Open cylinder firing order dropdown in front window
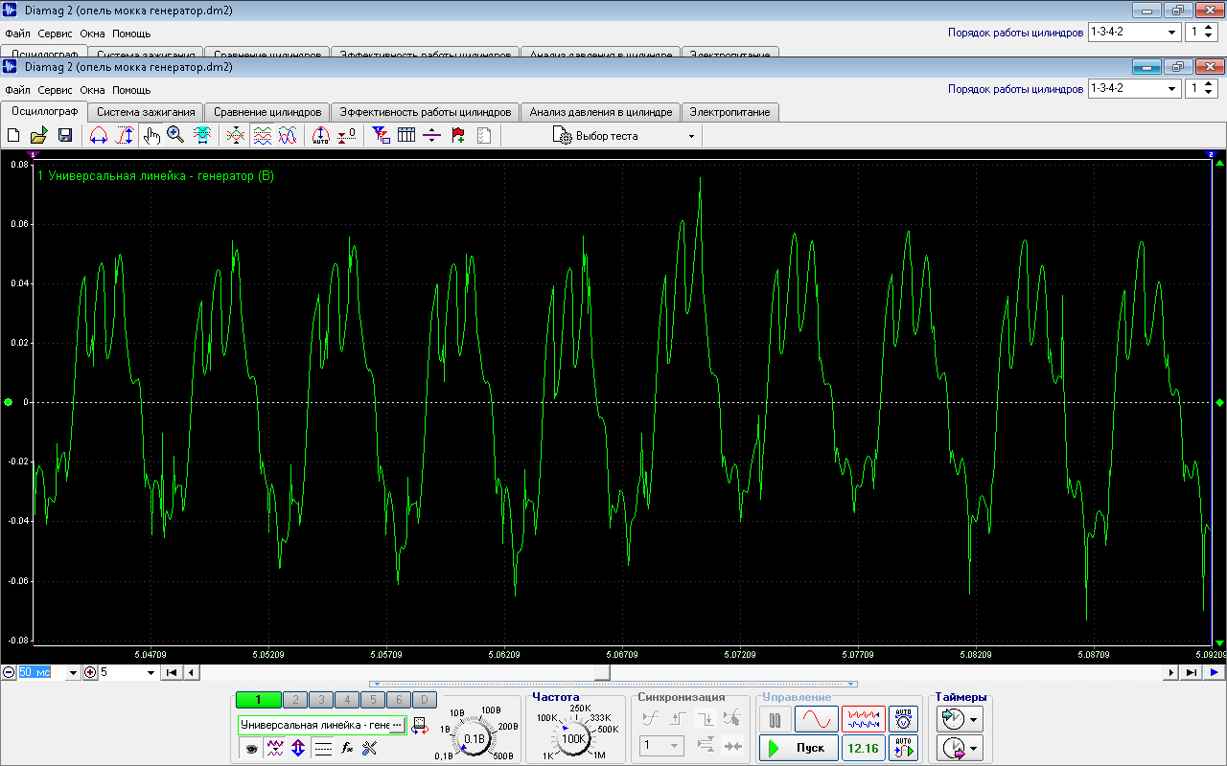The height and width of the screenshot is (766, 1227). 1134,88
